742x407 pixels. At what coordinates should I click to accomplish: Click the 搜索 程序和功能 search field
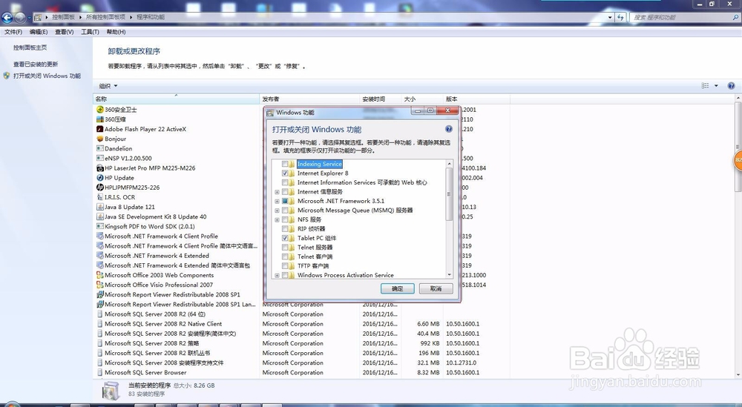pos(684,18)
